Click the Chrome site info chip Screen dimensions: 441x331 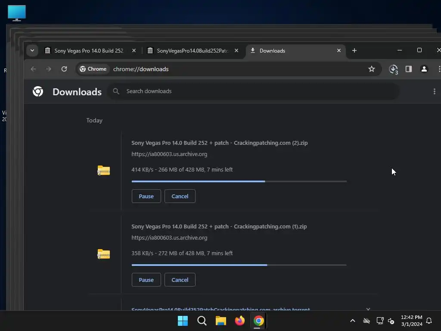[93, 69]
